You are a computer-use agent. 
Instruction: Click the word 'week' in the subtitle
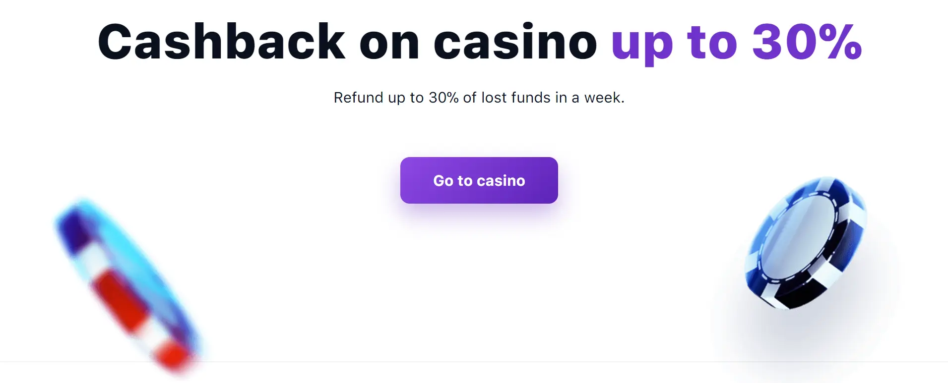click(602, 98)
